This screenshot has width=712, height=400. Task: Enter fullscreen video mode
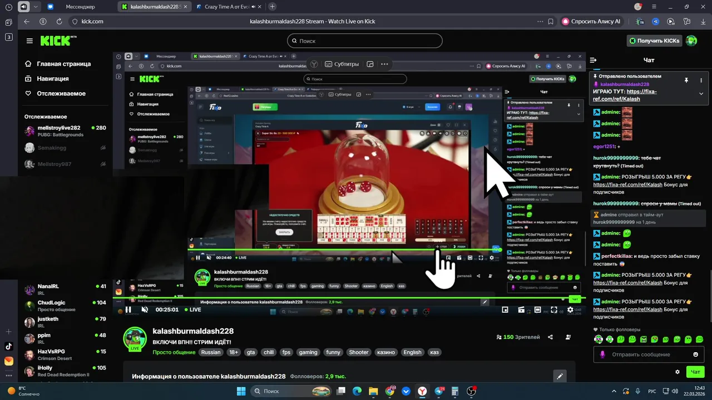tap(554, 310)
